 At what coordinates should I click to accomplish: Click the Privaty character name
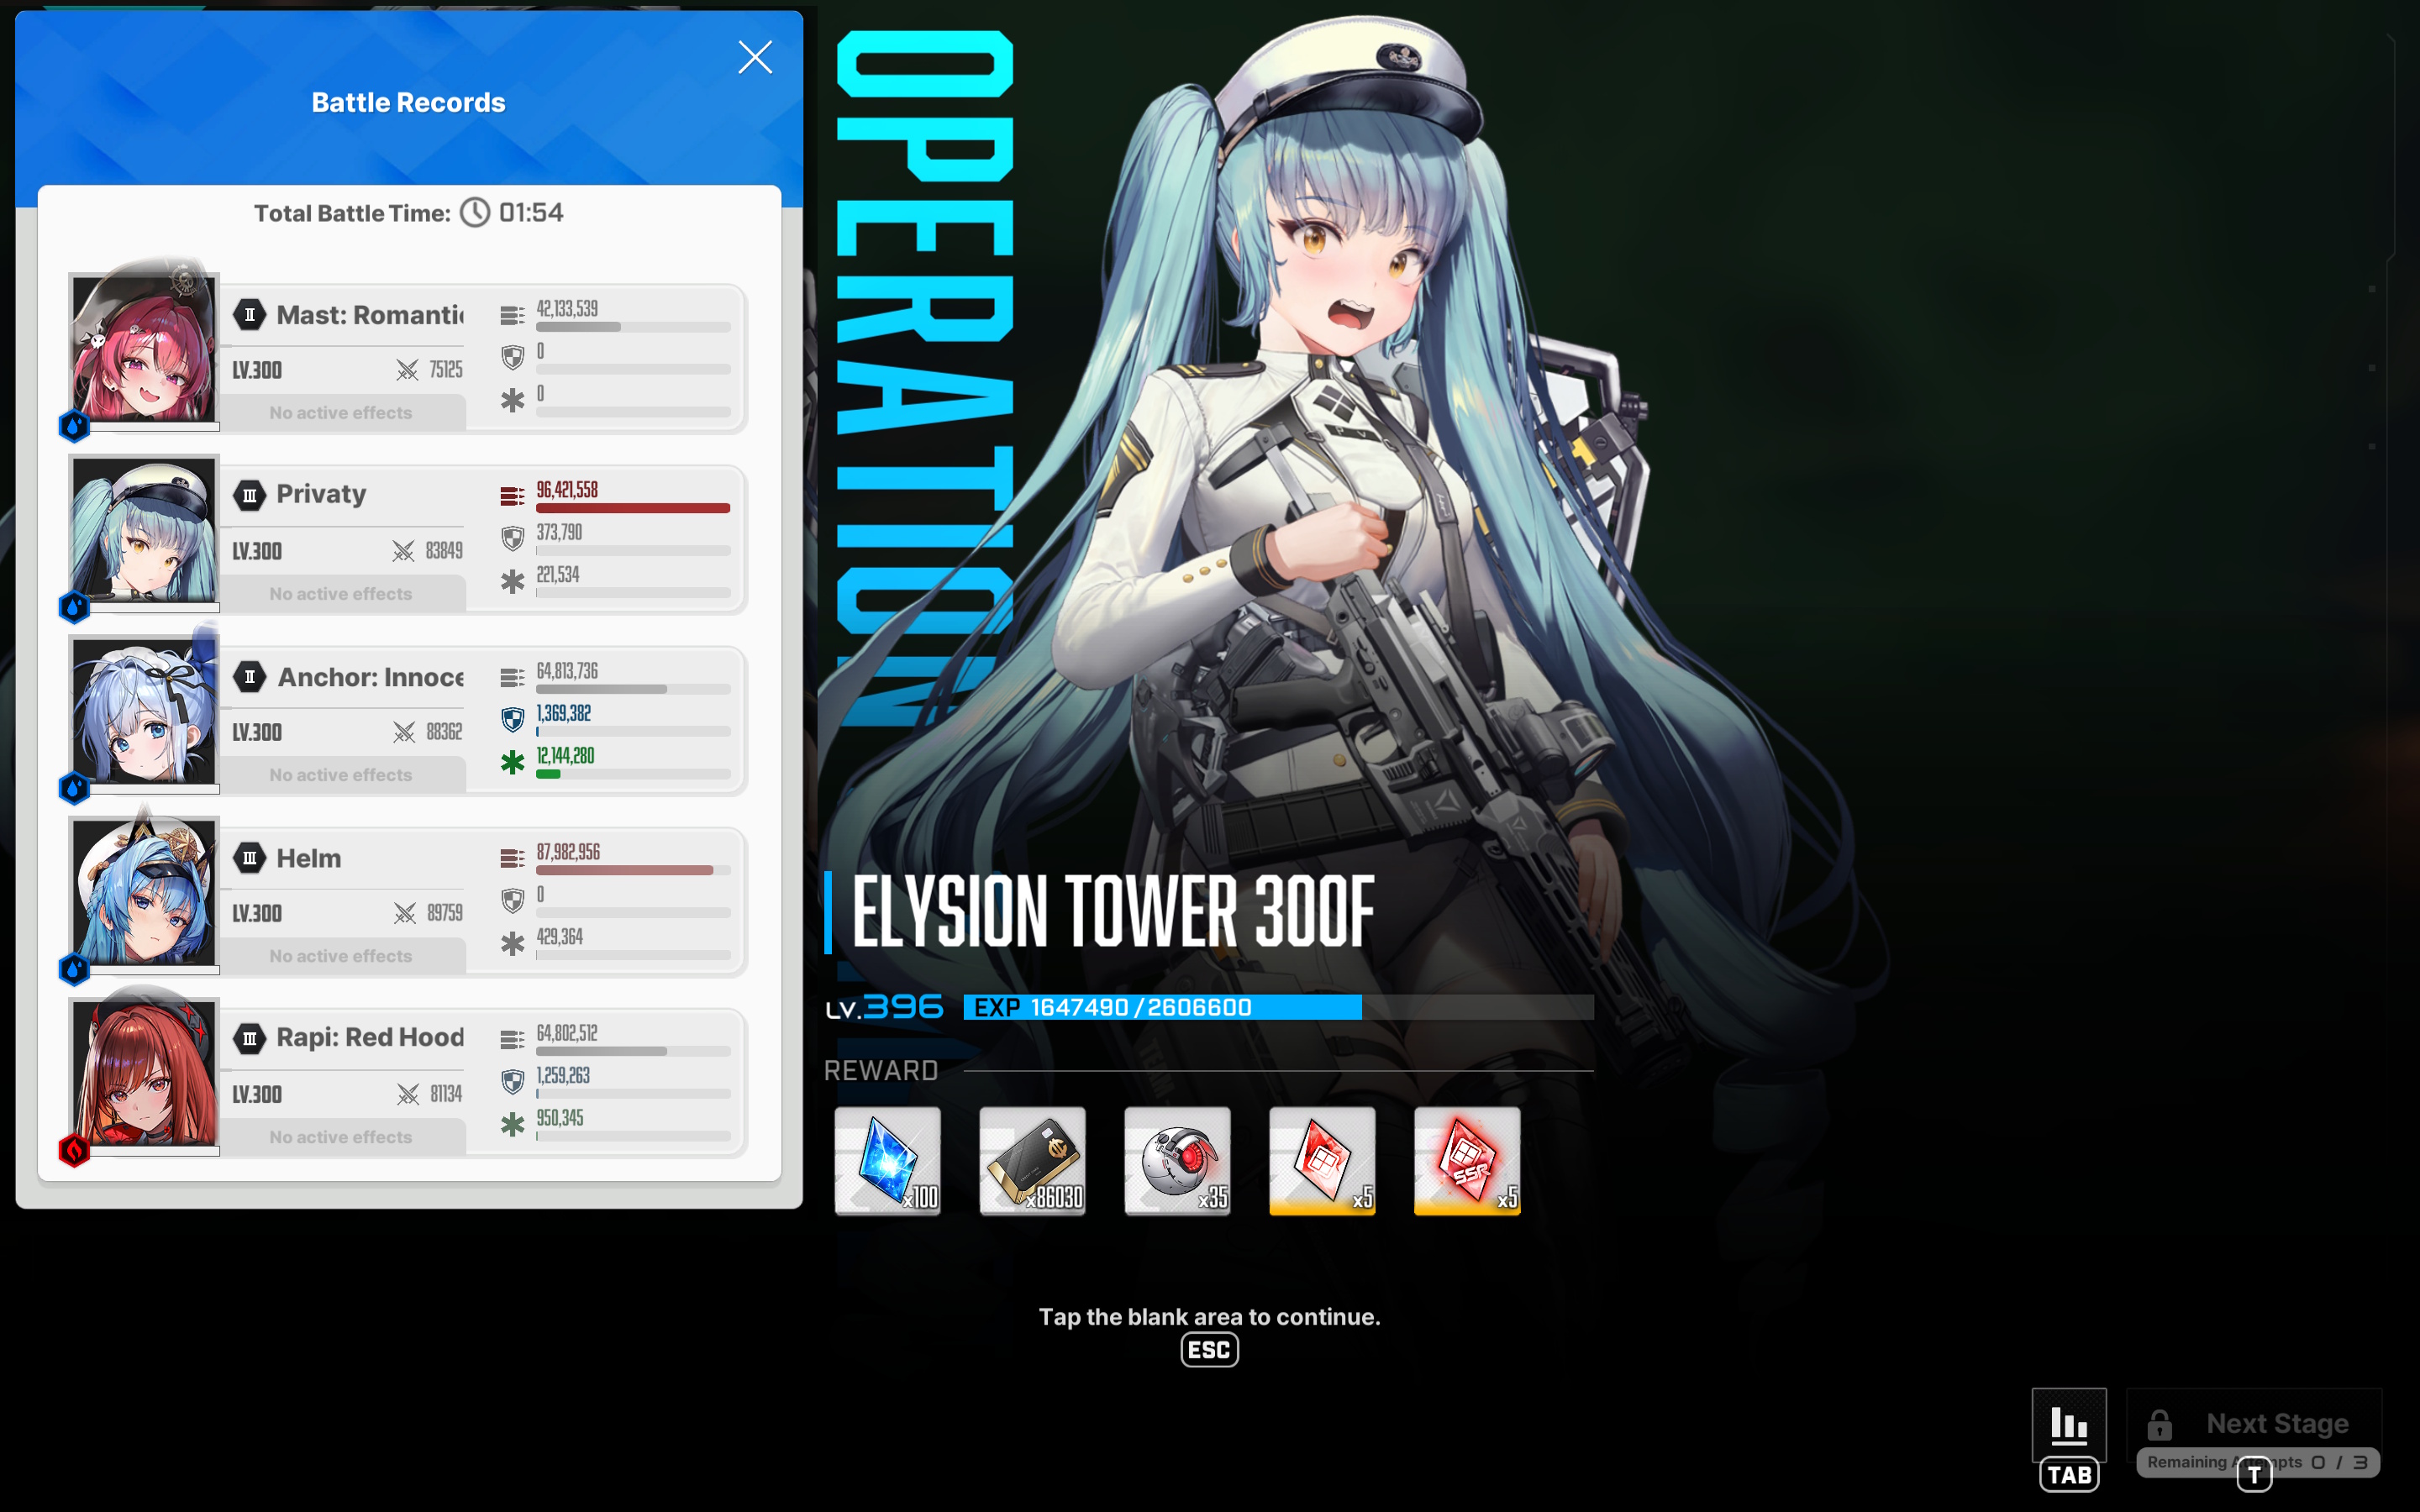(x=321, y=494)
